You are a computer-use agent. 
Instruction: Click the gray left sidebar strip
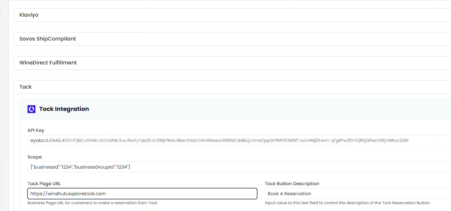pyautogui.click(x=4, y=105)
